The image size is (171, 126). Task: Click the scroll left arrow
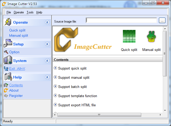coord(55,115)
